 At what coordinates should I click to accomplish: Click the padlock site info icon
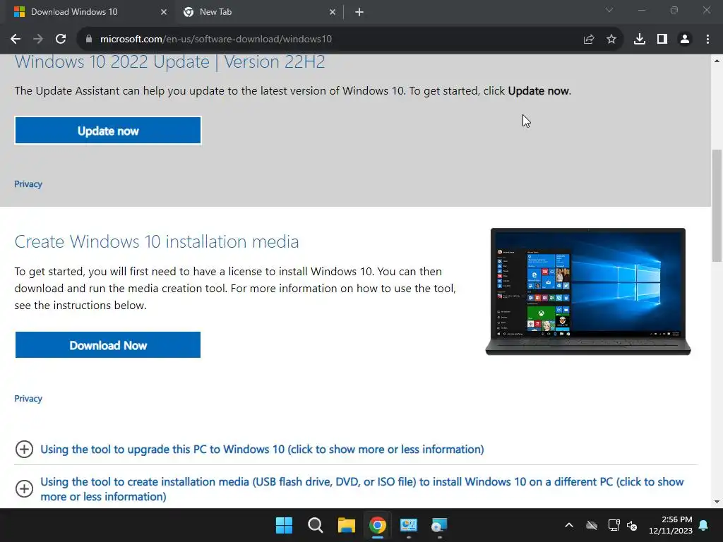click(89, 40)
